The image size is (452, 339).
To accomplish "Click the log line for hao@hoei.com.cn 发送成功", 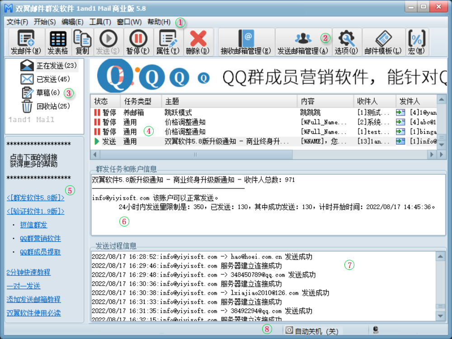I will point(202,257).
